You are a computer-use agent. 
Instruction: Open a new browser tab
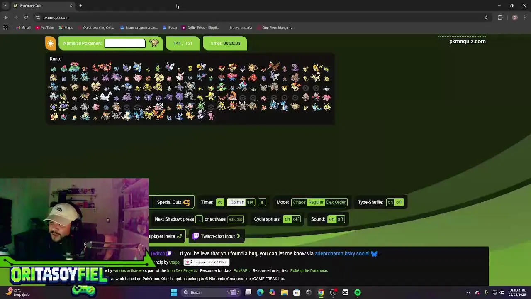(x=80, y=6)
